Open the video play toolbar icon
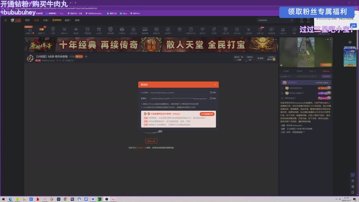 pos(271,29)
